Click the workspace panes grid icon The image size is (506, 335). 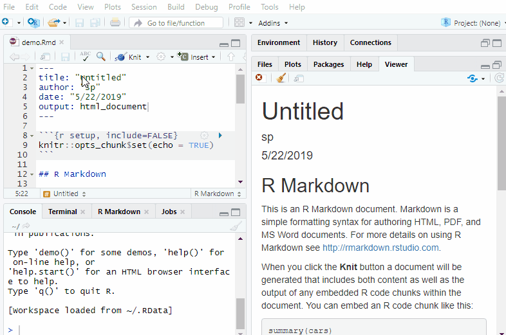coord(239,23)
